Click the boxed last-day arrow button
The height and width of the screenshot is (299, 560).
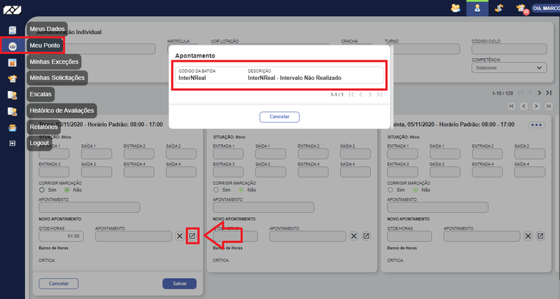548,106
